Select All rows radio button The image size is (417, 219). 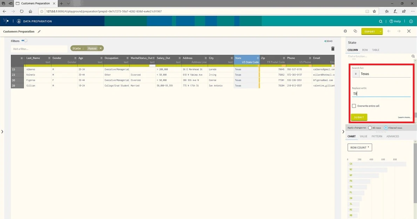click(x=370, y=128)
